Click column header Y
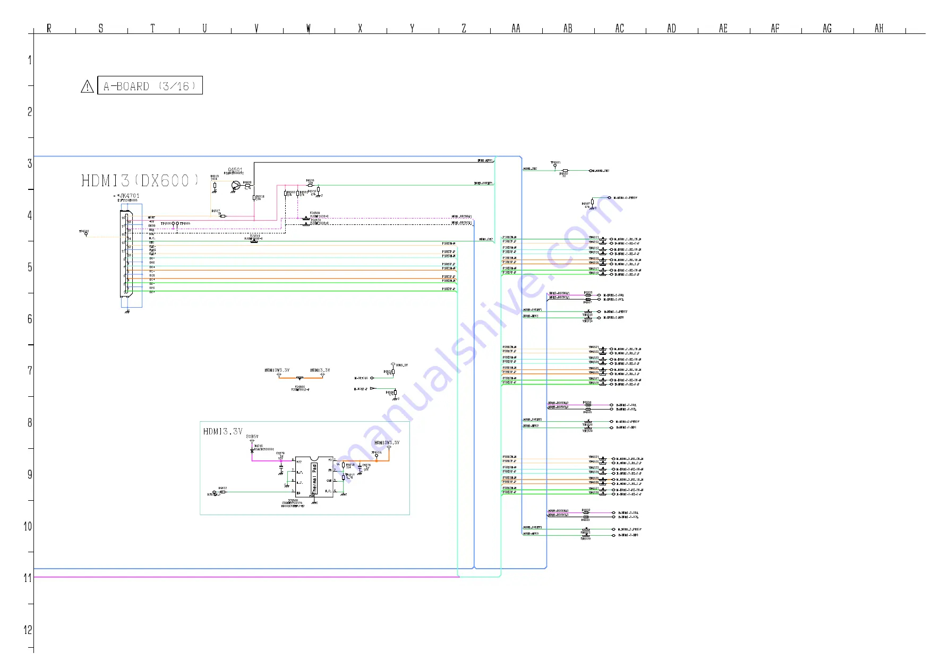The image size is (949, 670). pyautogui.click(x=412, y=28)
